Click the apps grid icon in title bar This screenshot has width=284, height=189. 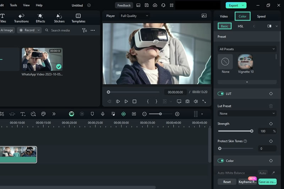click(x=171, y=5)
